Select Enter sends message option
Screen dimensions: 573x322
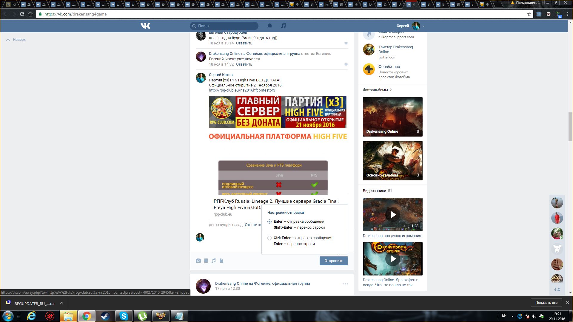(x=269, y=222)
